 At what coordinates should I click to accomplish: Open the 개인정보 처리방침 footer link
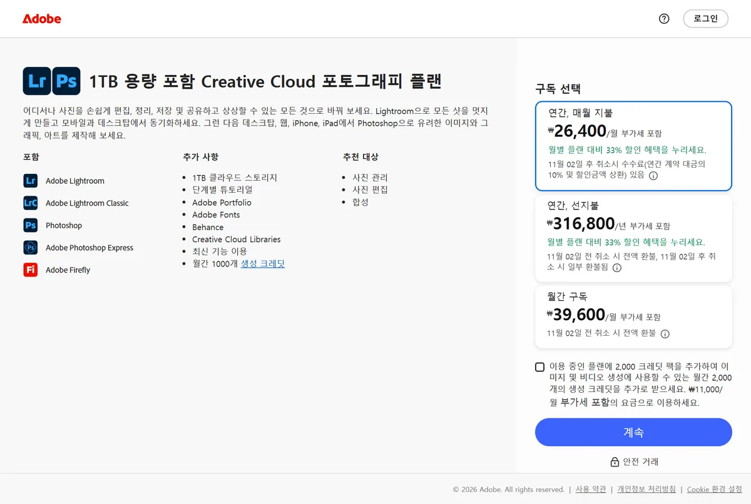(646, 489)
